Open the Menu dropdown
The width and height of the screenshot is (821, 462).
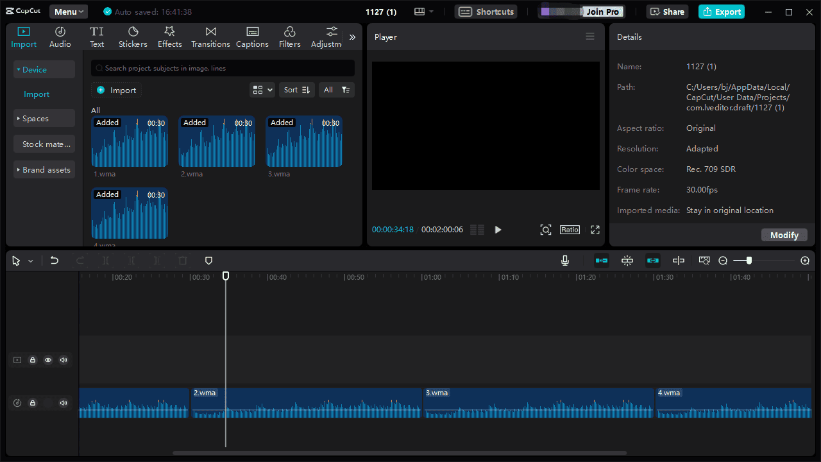[x=68, y=11]
